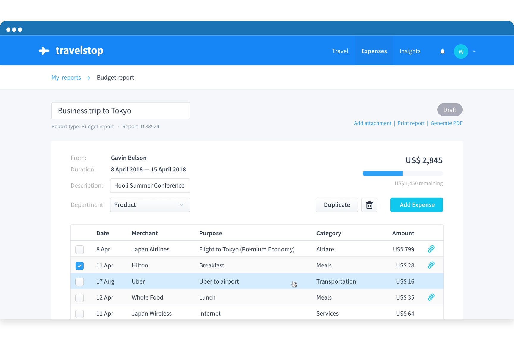Screen dimensions: 514x340
Task: Sort by the Purpose column header
Action: click(211, 233)
